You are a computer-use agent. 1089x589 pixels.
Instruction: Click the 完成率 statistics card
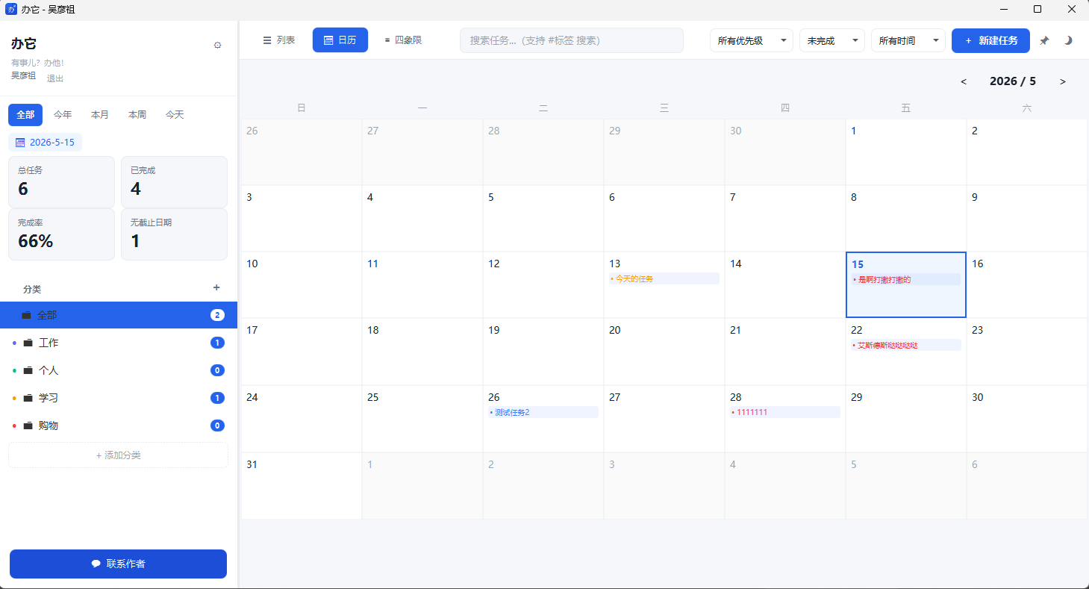61,234
